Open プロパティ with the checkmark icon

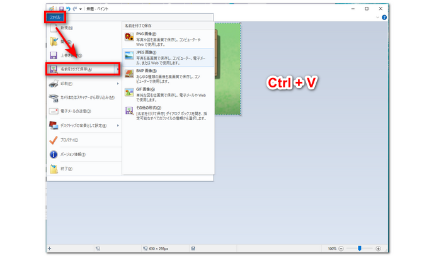pos(54,140)
